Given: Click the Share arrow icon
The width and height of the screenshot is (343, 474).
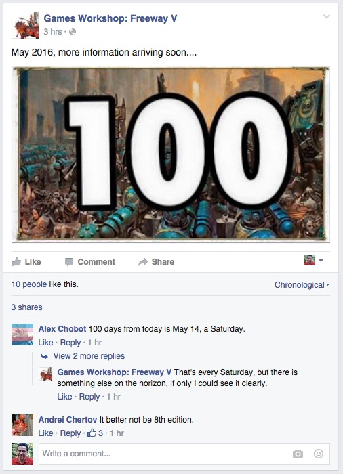Looking at the screenshot, I should coord(143,262).
